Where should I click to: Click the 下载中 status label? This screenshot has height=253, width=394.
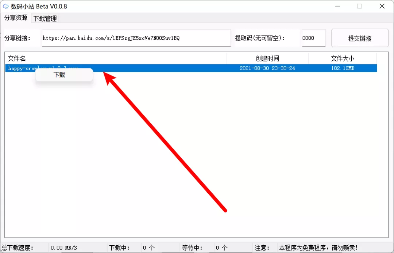[119, 248]
